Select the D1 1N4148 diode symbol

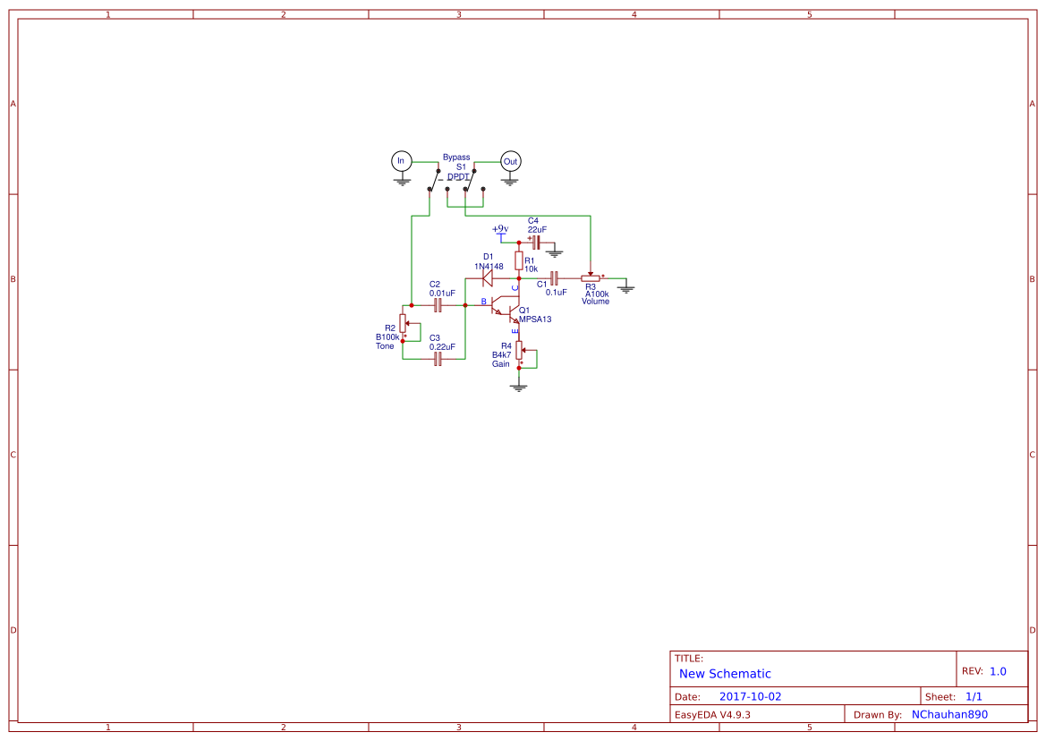point(486,277)
